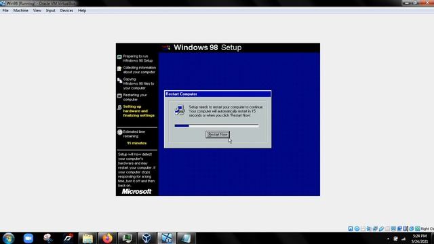Click the Setting up hardware step icon
This screenshot has height=244, width=434.
click(119, 107)
